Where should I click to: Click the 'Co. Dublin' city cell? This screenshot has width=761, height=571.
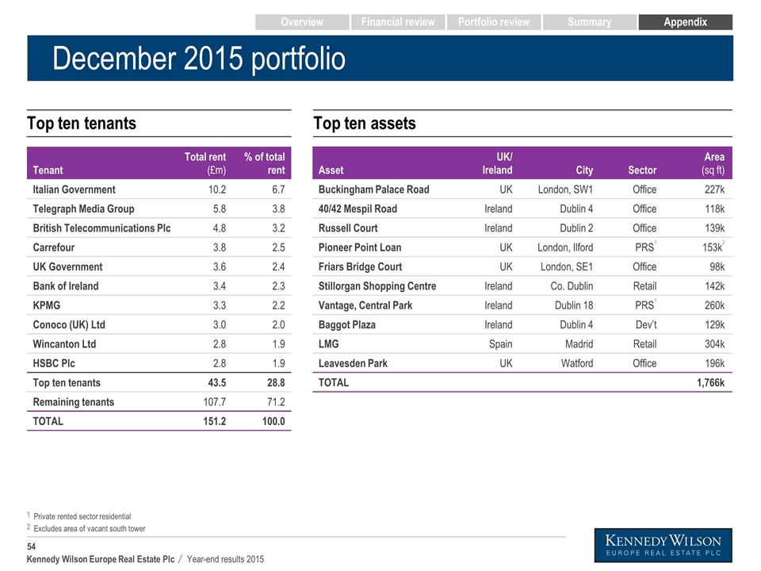(572, 286)
